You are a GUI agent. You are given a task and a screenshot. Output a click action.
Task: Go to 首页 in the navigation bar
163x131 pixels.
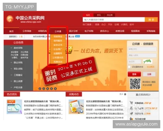(11, 31)
